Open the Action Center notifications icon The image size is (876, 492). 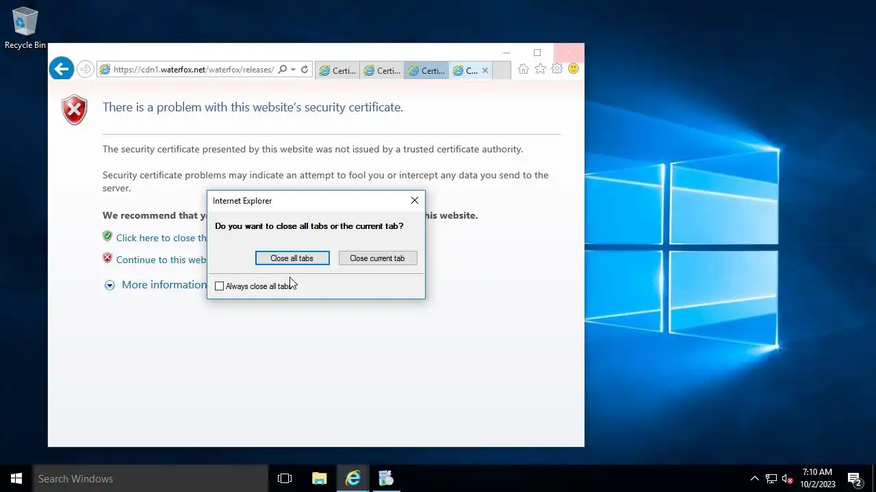pos(854,478)
